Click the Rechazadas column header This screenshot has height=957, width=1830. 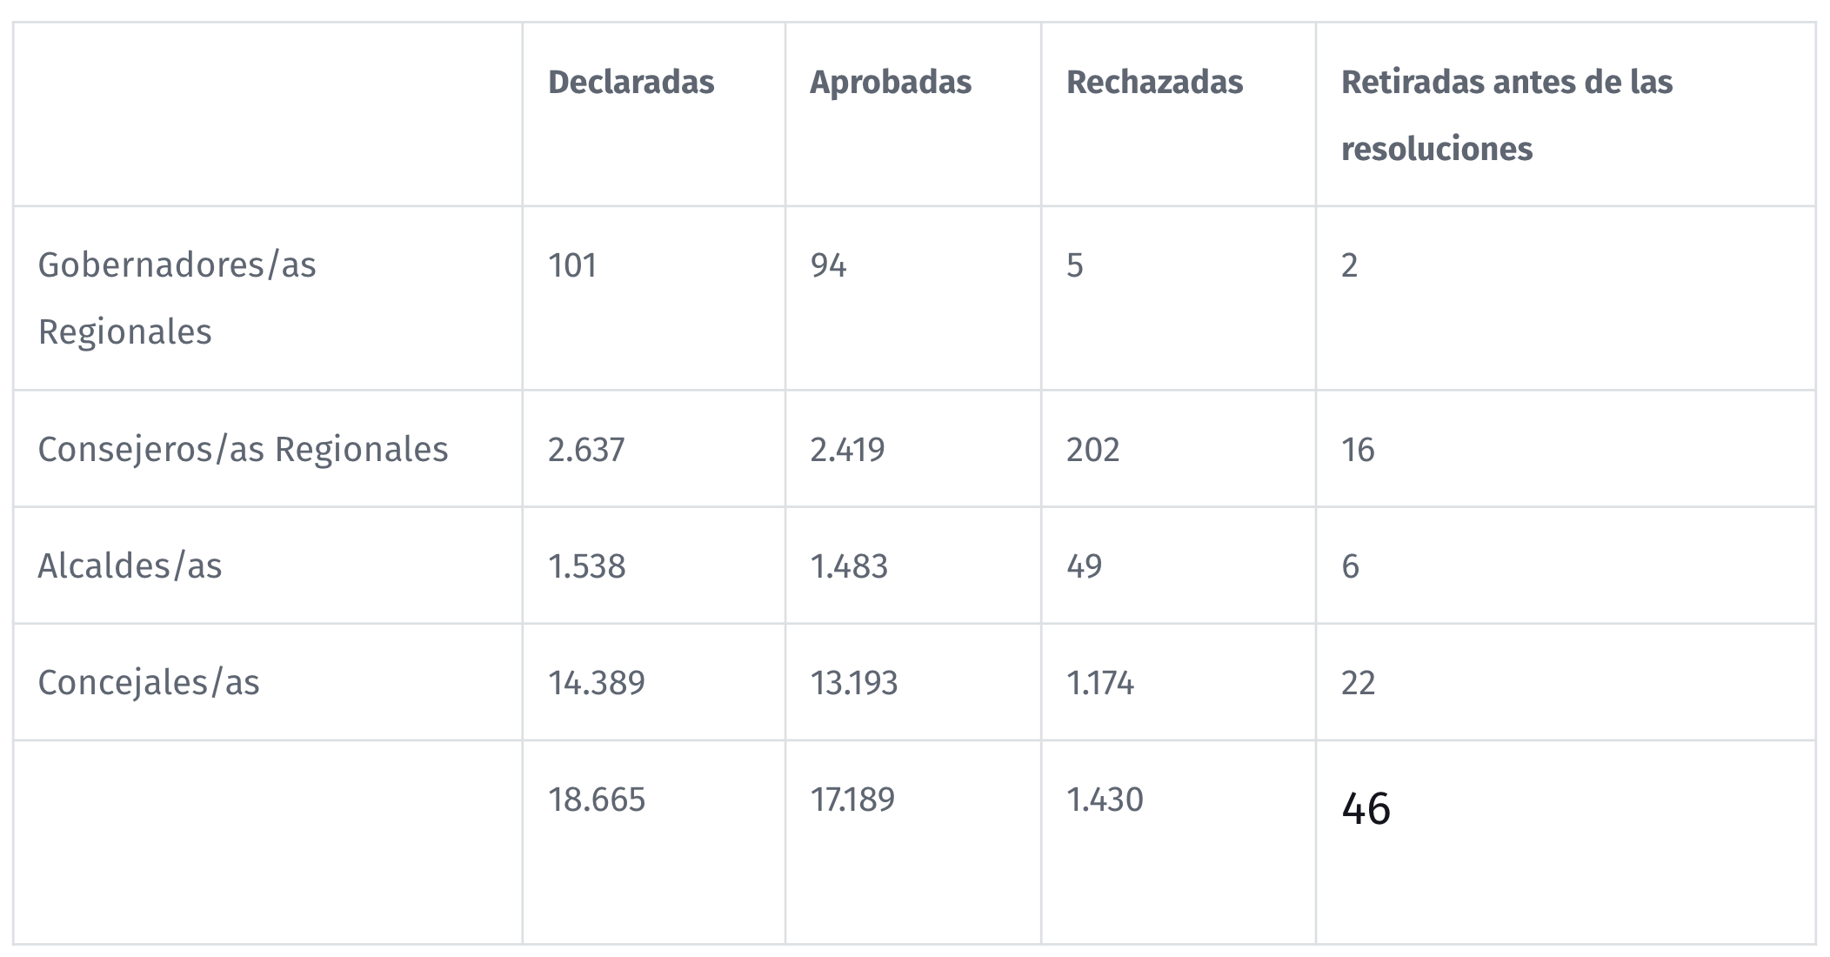(1155, 83)
